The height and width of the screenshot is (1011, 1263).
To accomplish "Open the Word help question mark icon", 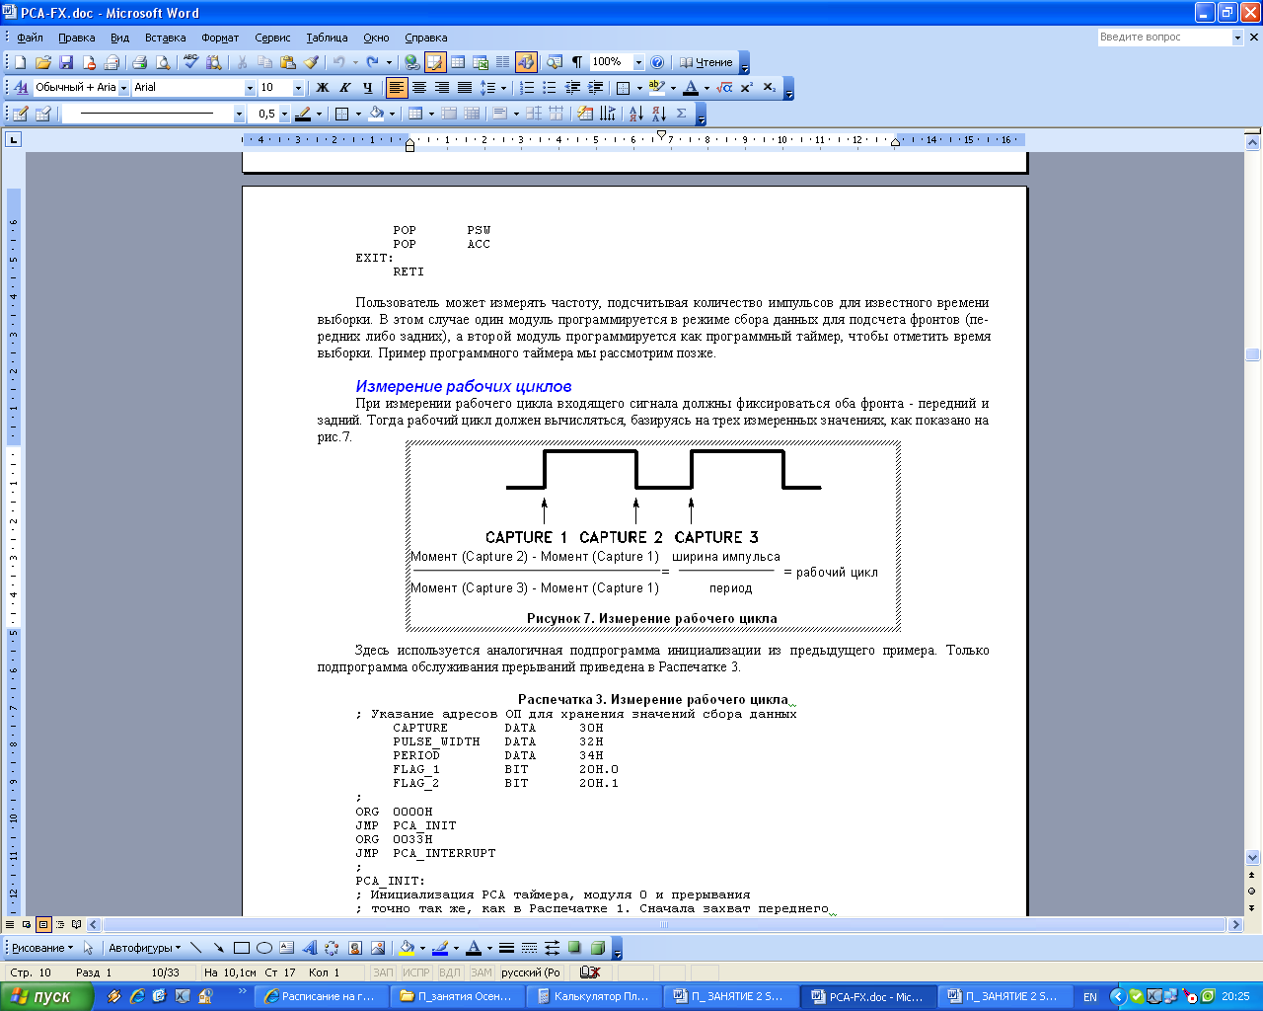I will tap(657, 62).
